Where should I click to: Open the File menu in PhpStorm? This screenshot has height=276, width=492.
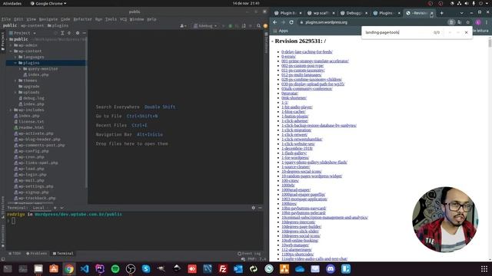tap(6, 19)
